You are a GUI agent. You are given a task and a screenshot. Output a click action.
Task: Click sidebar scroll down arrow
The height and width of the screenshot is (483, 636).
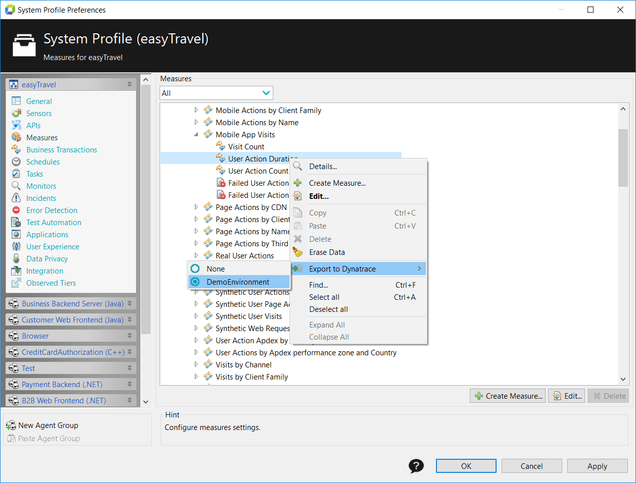coord(145,402)
